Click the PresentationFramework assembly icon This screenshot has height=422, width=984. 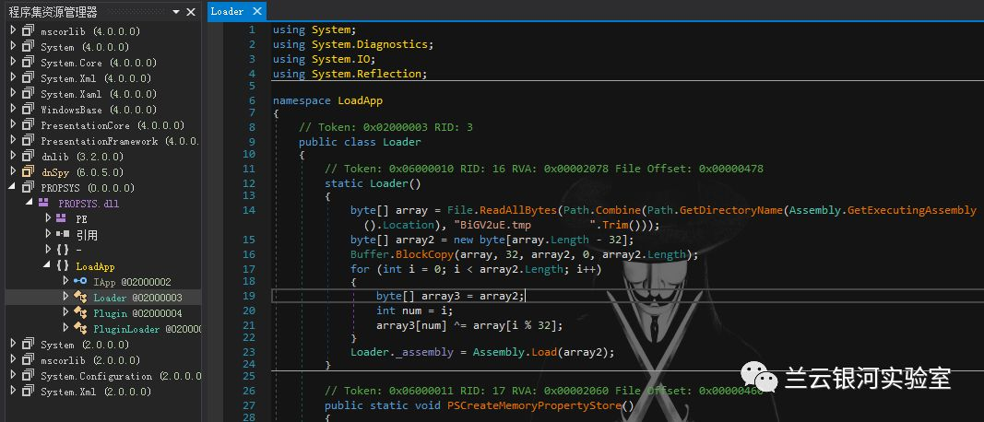coord(28,140)
